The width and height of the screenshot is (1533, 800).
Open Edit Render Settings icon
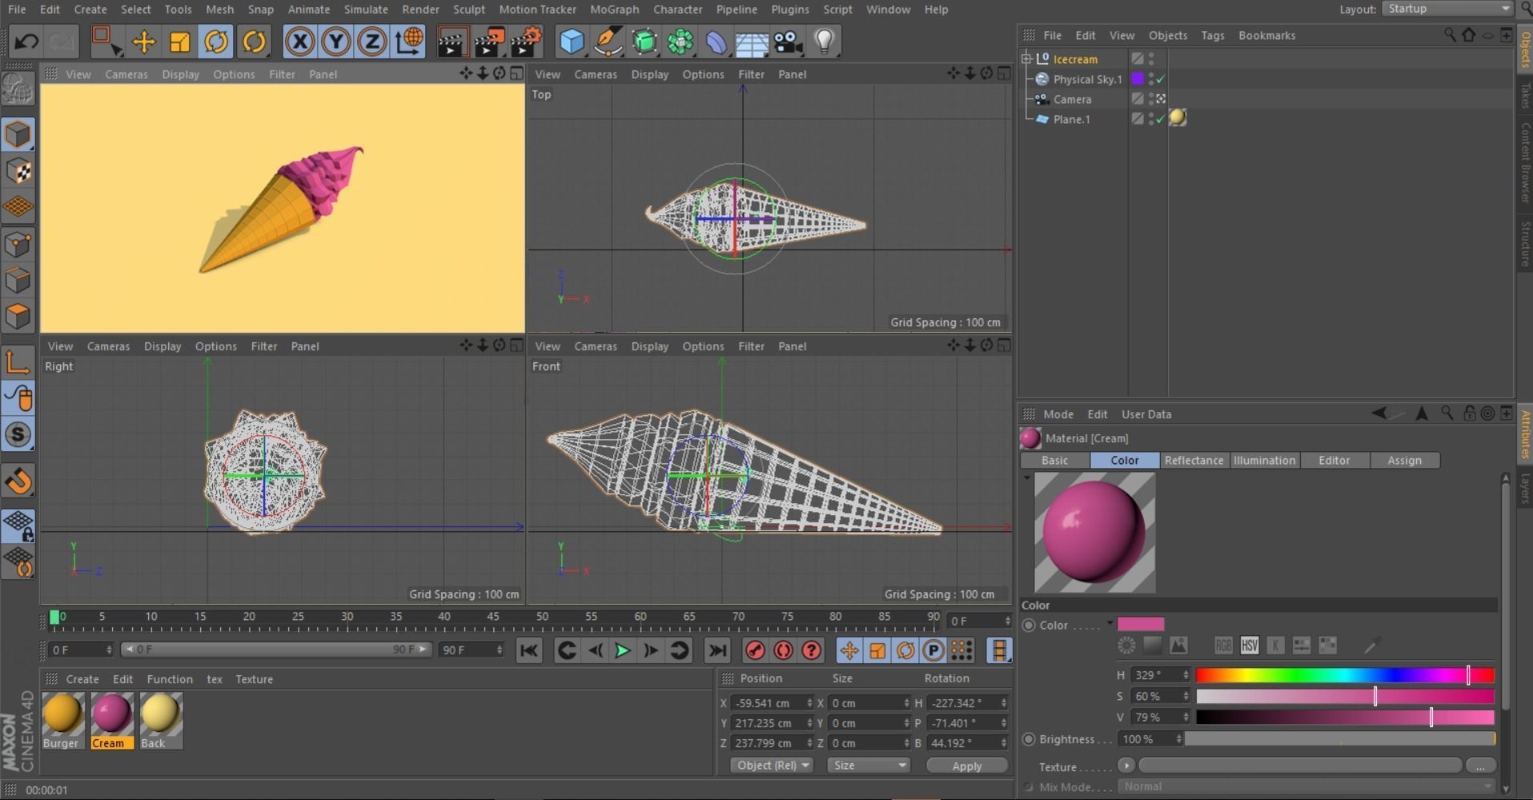pyautogui.click(x=526, y=41)
